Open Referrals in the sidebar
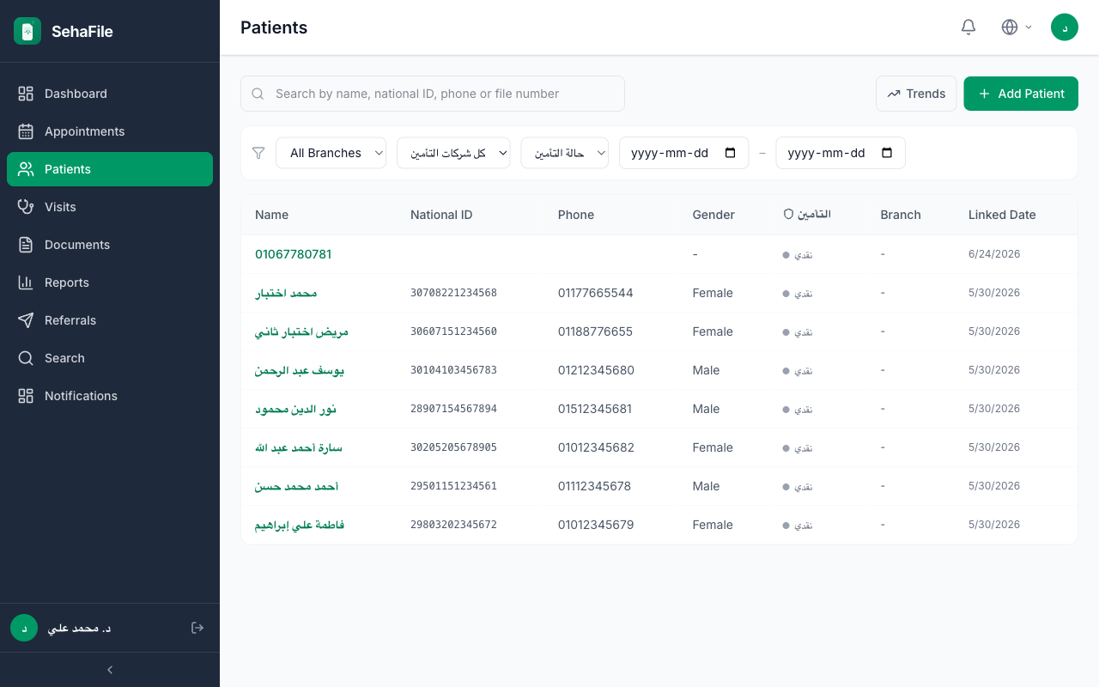Image resolution: width=1099 pixels, height=687 pixels. point(110,320)
